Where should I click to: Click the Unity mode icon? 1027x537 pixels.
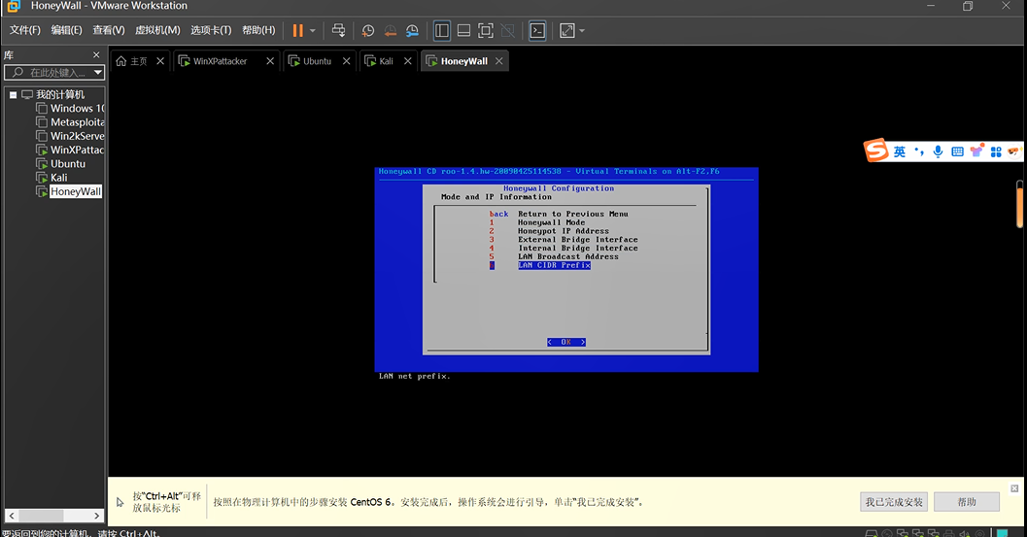pyautogui.click(x=507, y=31)
